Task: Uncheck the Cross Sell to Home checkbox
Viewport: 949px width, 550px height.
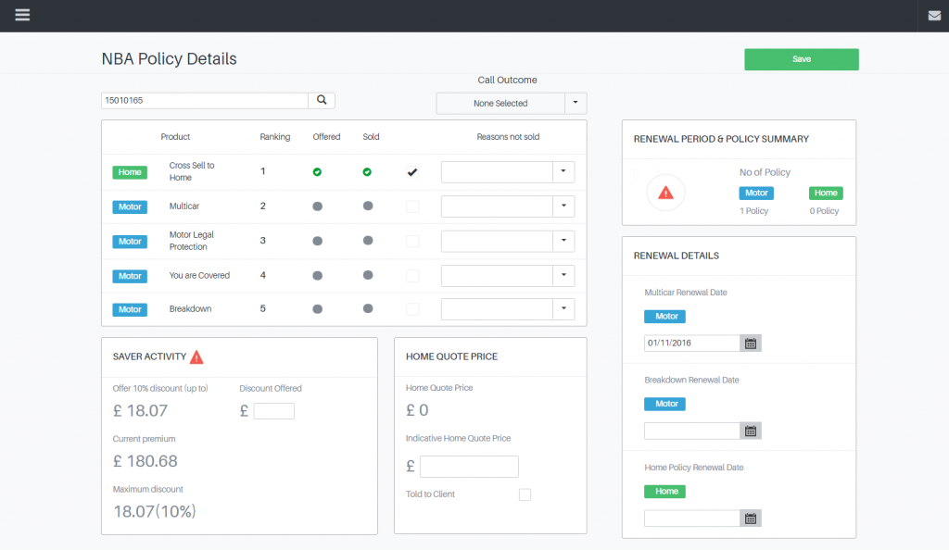Action: (x=412, y=172)
